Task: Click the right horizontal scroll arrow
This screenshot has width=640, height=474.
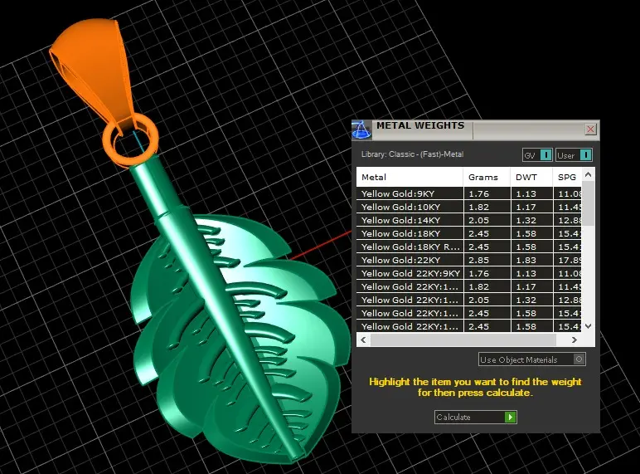Action: [575, 340]
